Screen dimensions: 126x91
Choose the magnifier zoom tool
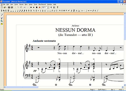pyautogui.click(x=2, y=21)
